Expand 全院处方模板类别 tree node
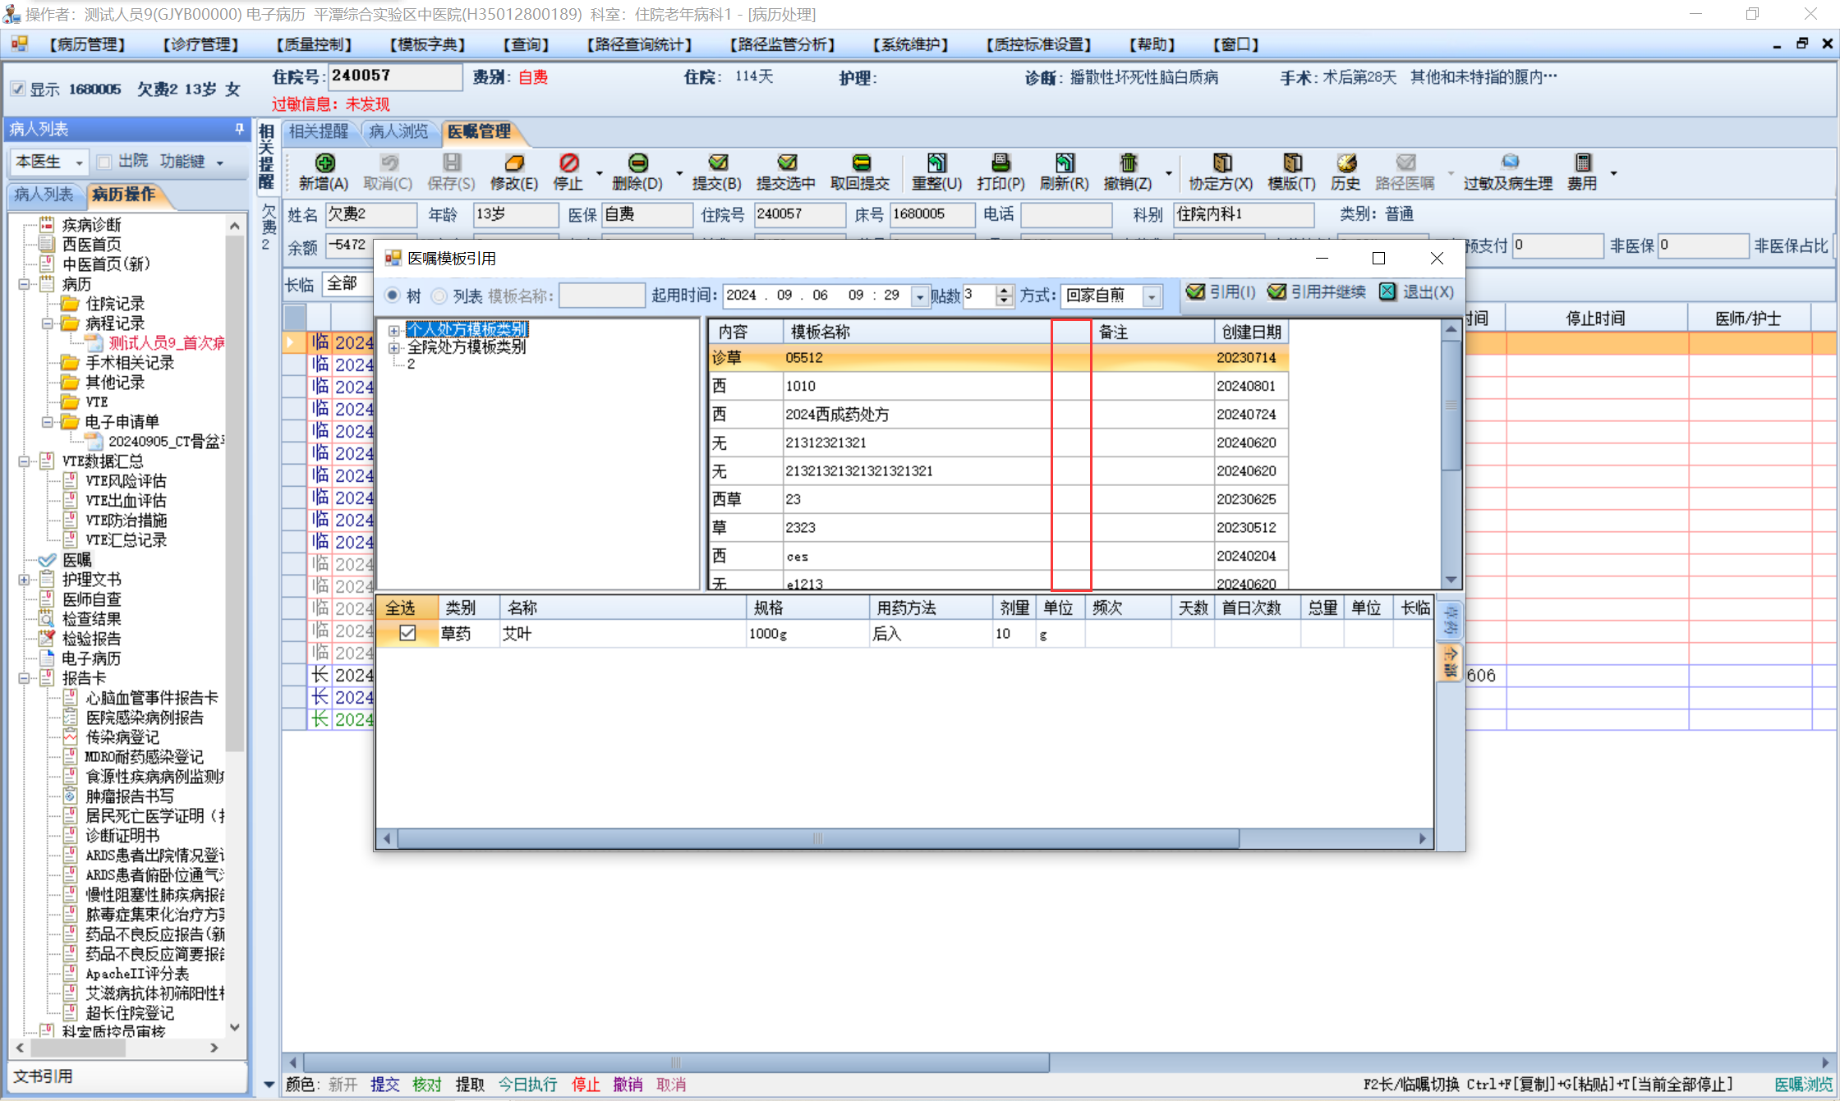Image resolution: width=1840 pixels, height=1101 pixels. pyautogui.click(x=394, y=347)
